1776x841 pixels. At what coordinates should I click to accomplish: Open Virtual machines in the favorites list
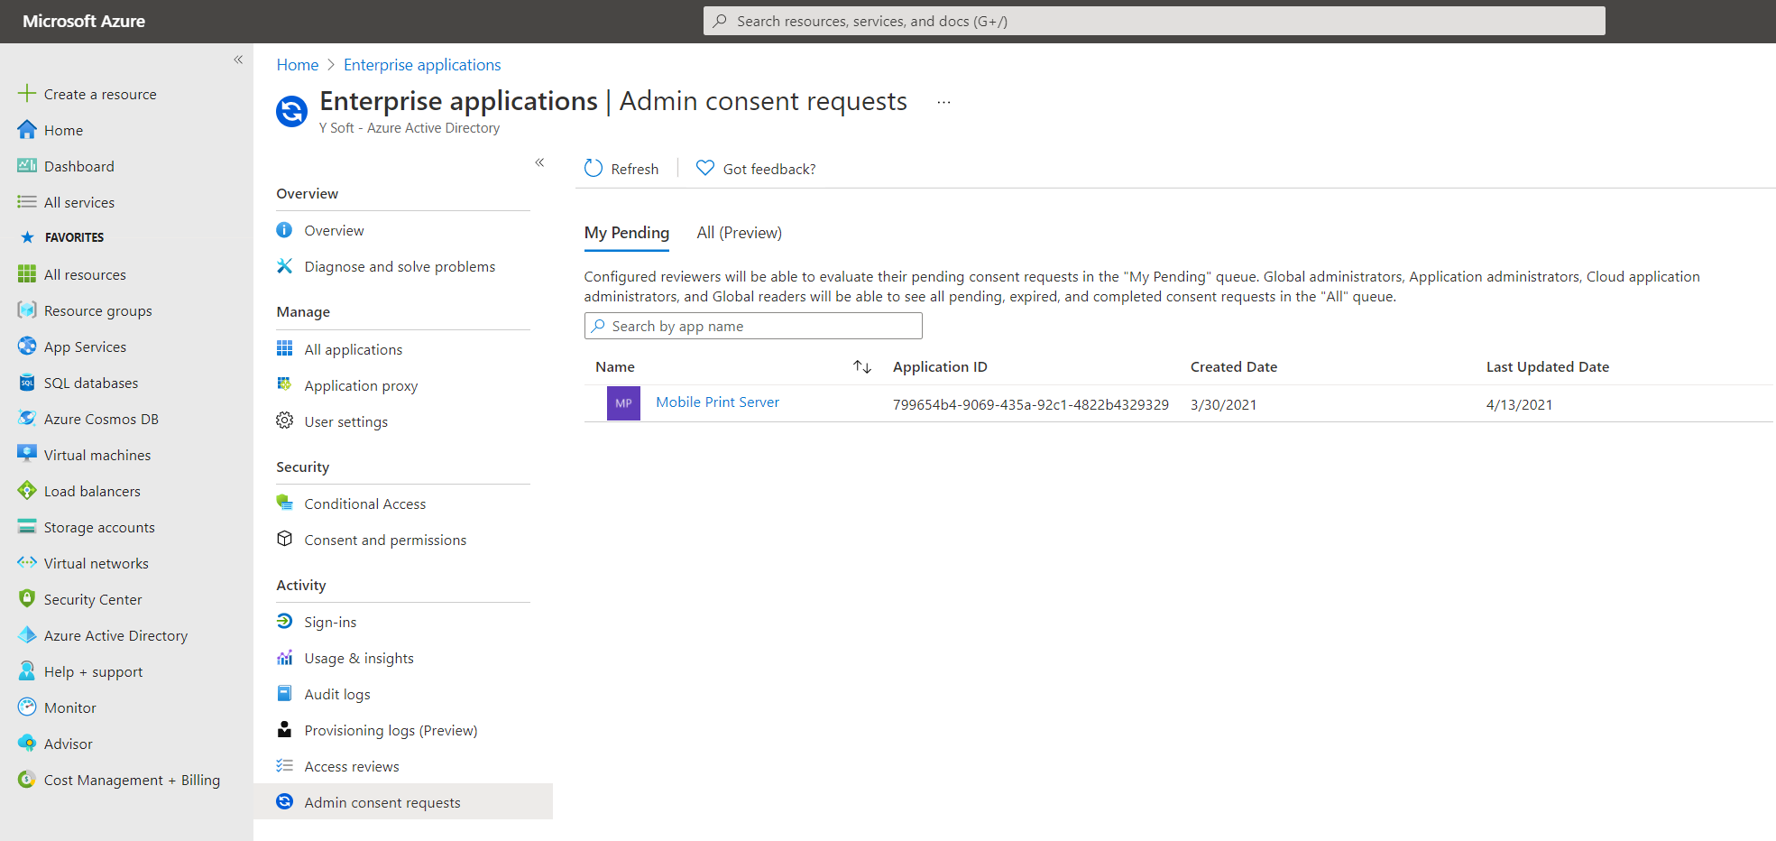pyautogui.click(x=97, y=455)
